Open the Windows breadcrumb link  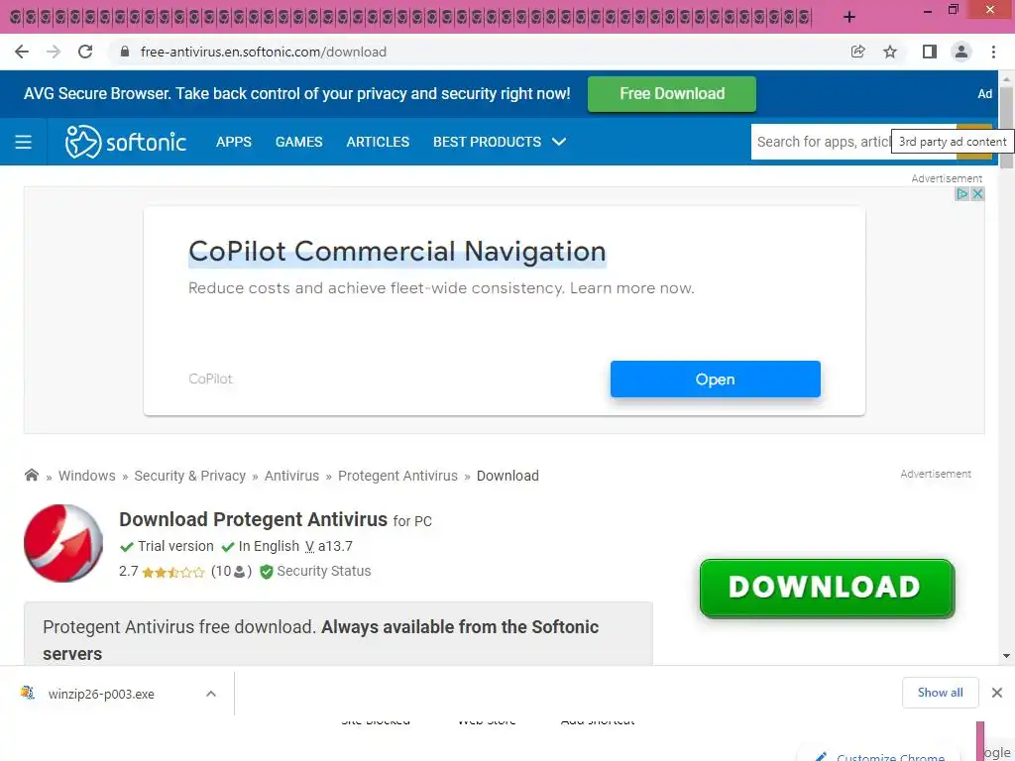pyautogui.click(x=87, y=476)
